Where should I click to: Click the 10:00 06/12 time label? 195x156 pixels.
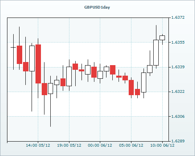click(162, 145)
